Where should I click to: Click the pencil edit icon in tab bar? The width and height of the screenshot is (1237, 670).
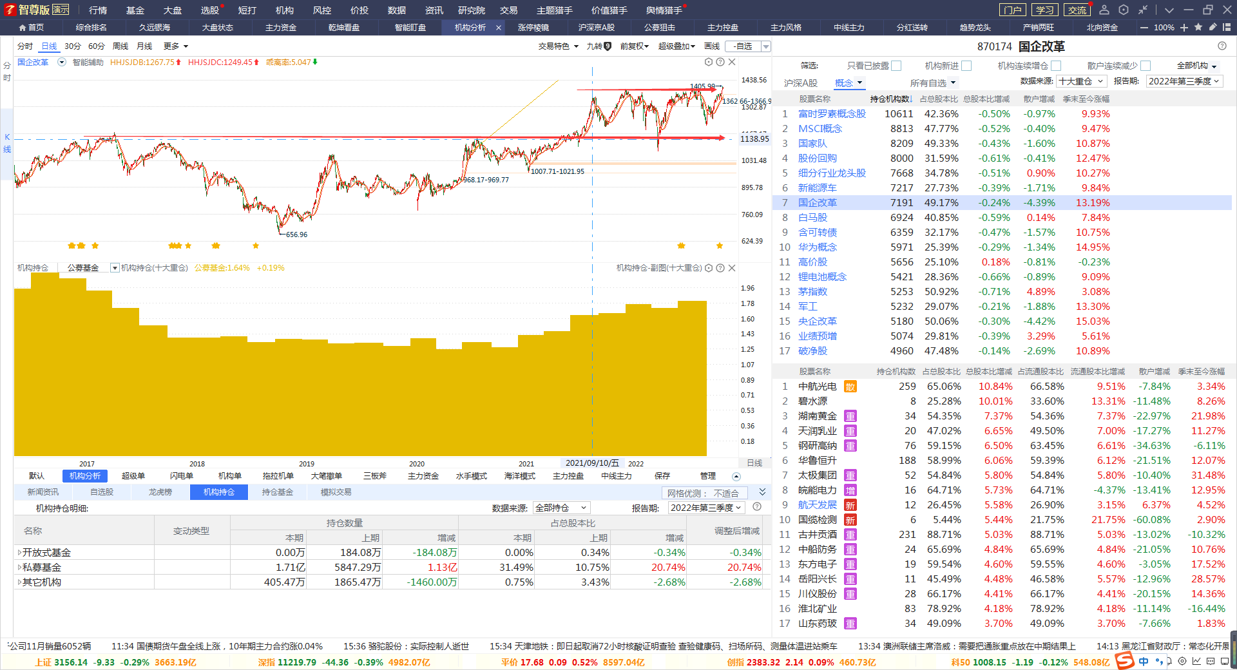[1213, 28]
